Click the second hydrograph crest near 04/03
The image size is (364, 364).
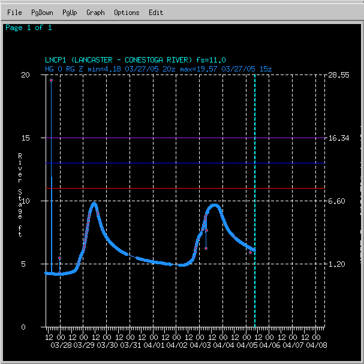pos(215,205)
